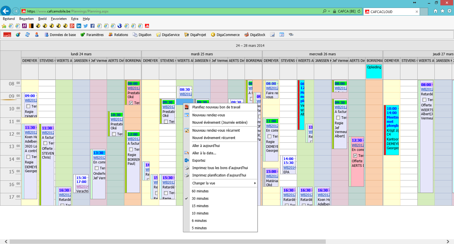This screenshot has height=244, width=454.
Task: Click the purple H favorites bar icon
Action: 24,26
